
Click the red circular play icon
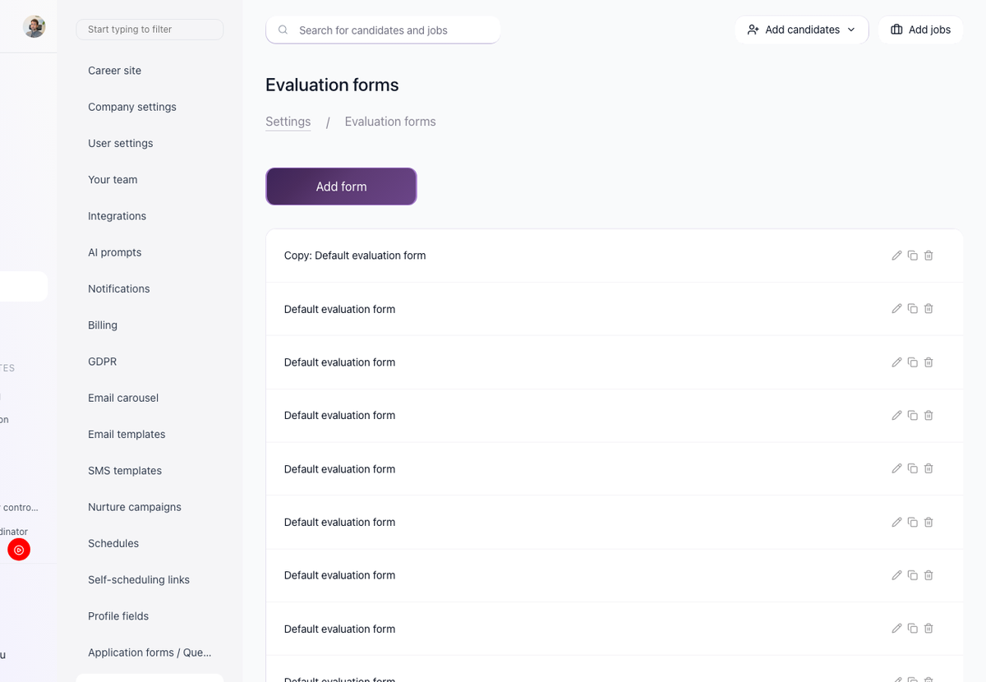pyautogui.click(x=19, y=550)
